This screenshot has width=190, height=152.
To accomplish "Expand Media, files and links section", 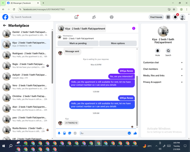I will pyautogui.click(x=163, y=76).
